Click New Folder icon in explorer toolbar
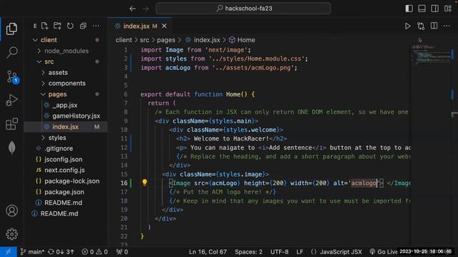This screenshot has height=257, width=458. tap(57, 26)
